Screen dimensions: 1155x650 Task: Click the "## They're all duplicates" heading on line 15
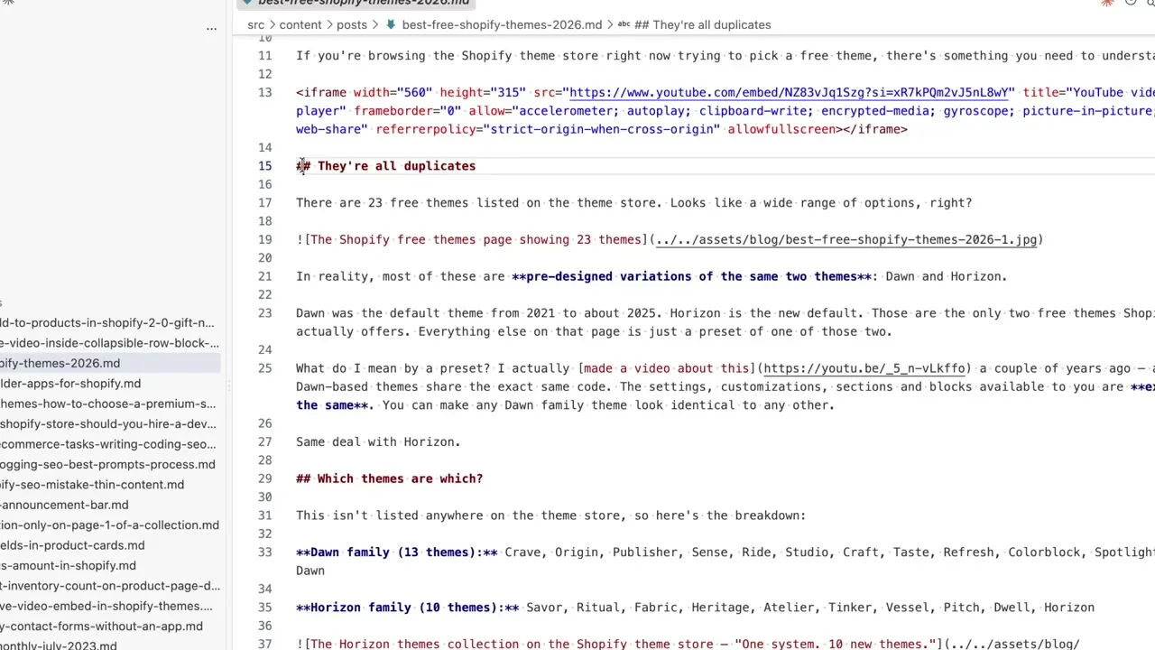pyautogui.click(x=385, y=166)
